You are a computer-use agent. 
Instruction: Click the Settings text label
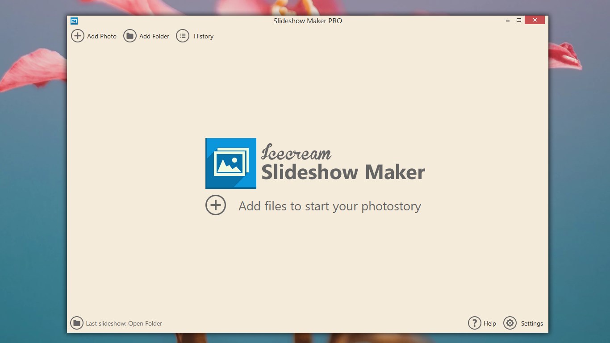[532, 323]
